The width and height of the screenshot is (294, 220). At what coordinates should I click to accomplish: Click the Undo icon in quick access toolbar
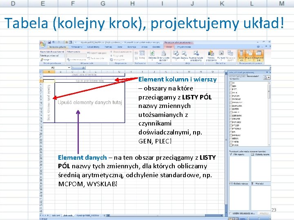tap(53, 42)
